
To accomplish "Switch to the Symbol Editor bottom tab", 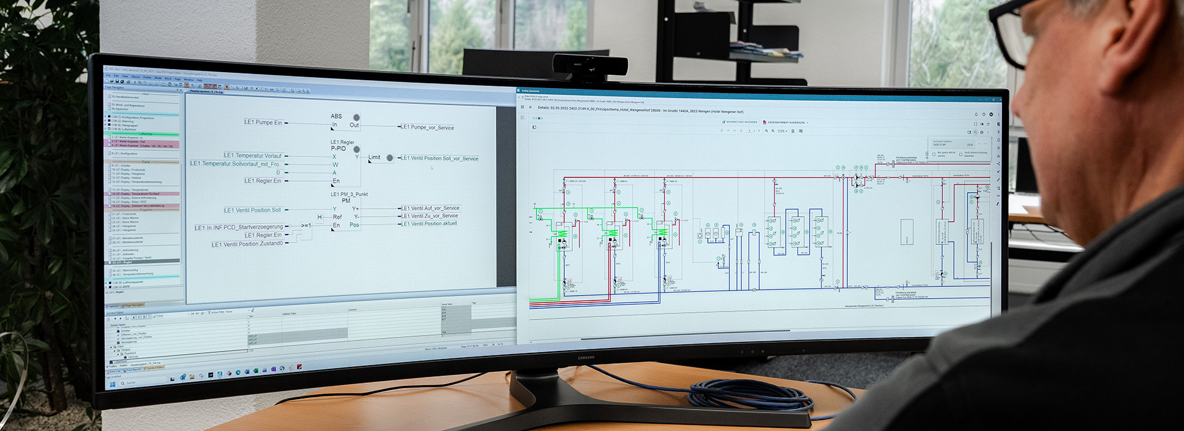I will click(x=154, y=368).
